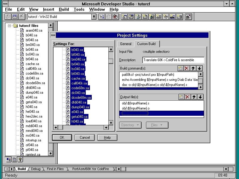Open the Files dropdown button
239x179 pixels.
pos(157,125)
